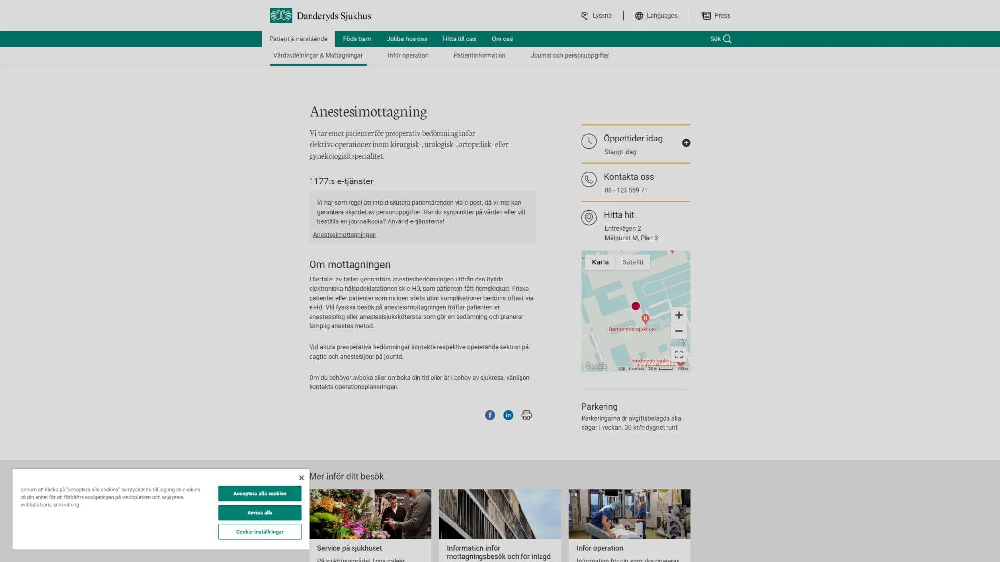Image resolution: width=1000 pixels, height=562 pixels.
Task: Click the Press newspaper icon
Action: [706, 16]
